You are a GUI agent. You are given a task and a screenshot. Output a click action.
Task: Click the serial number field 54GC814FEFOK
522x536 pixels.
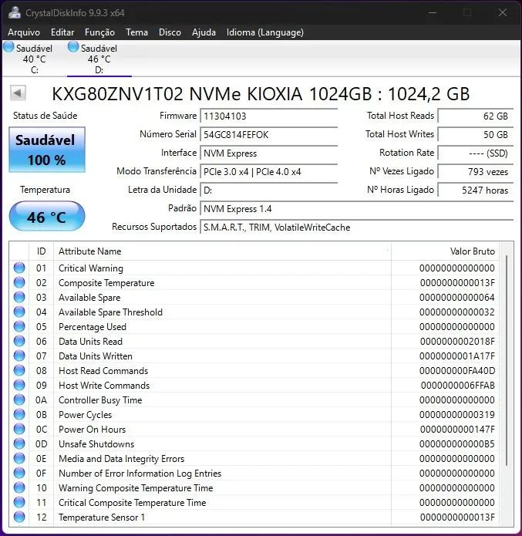point(268,135)
